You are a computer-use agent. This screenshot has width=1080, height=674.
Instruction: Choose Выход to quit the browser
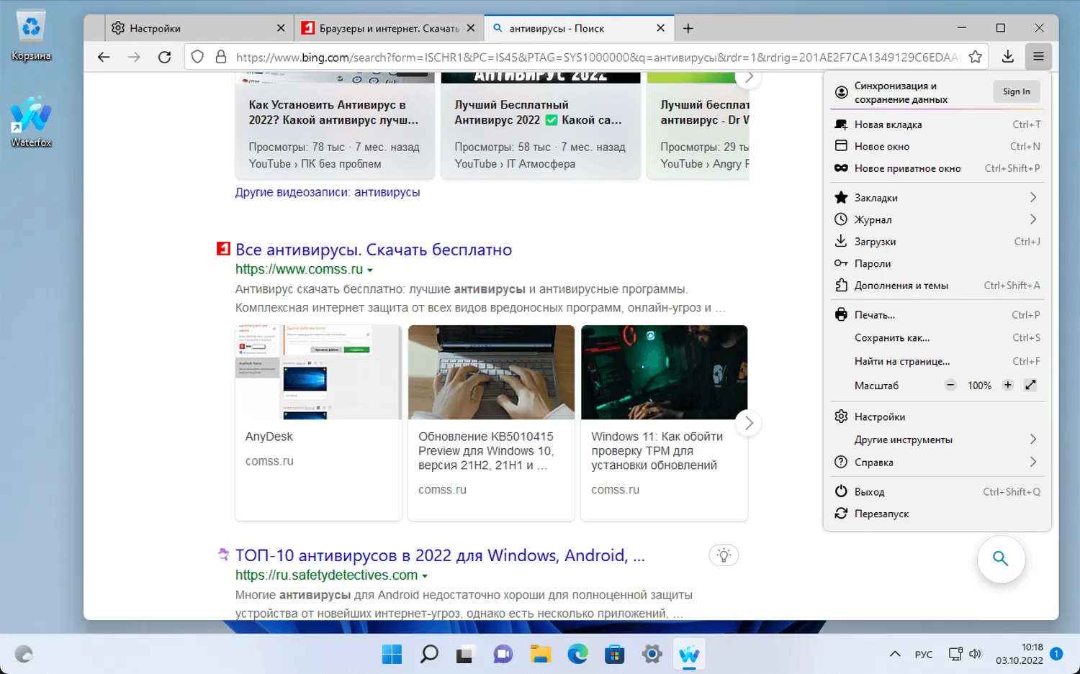click(937, 492)
